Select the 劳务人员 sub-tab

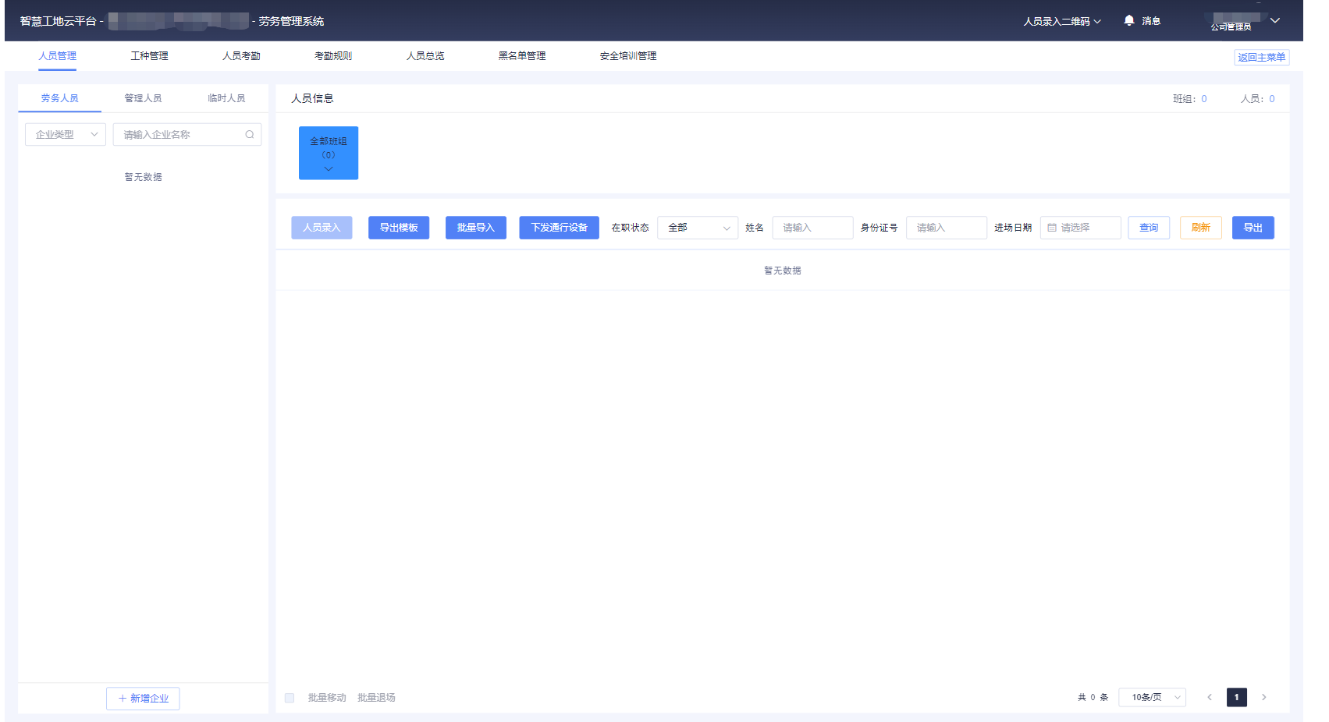click(60, 98)
